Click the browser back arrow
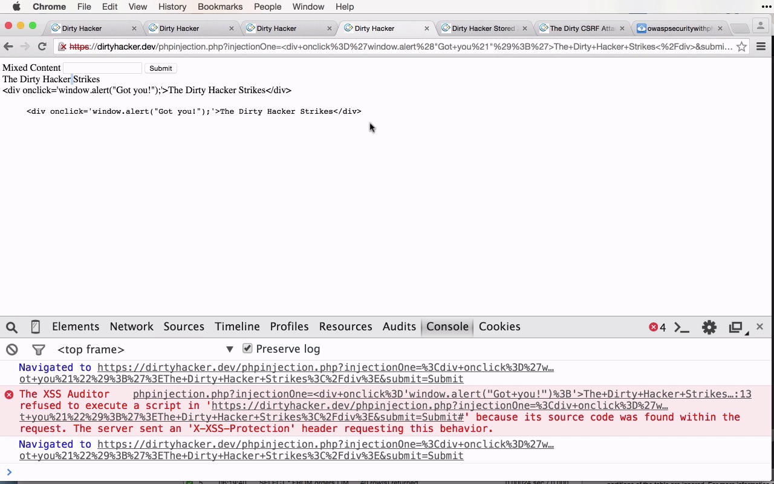The height and width of the screenshot is (484, 774). (x=8, y=47)
